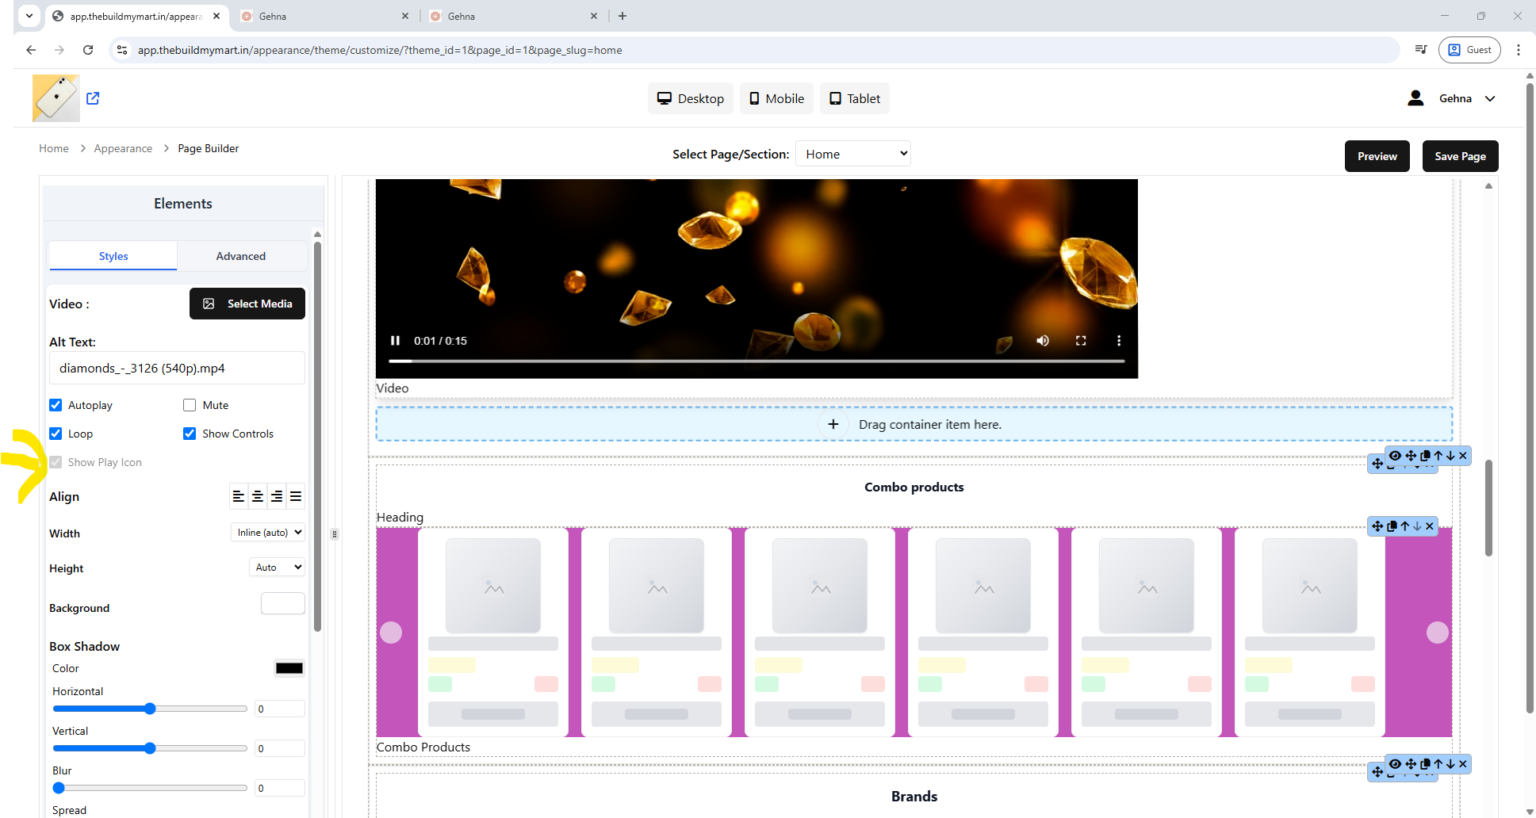Reload the browser page
The image size is (1536, 818).
coord(88,50)
